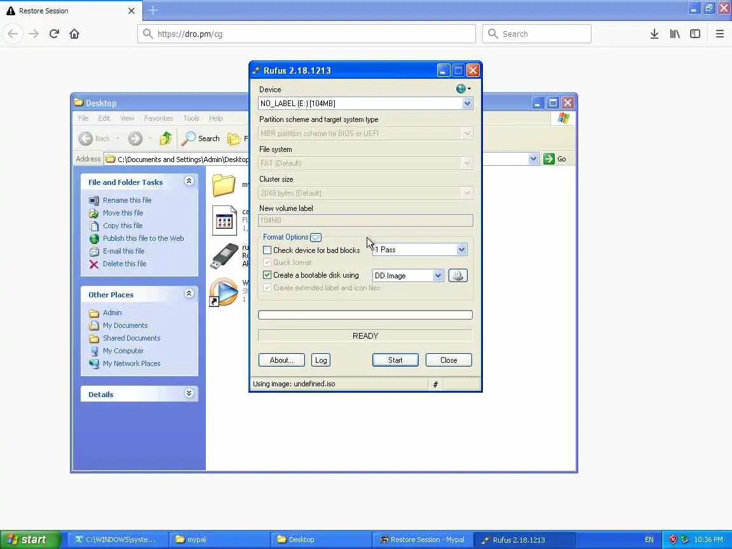Click the Explorer Go button

point(555,159)
